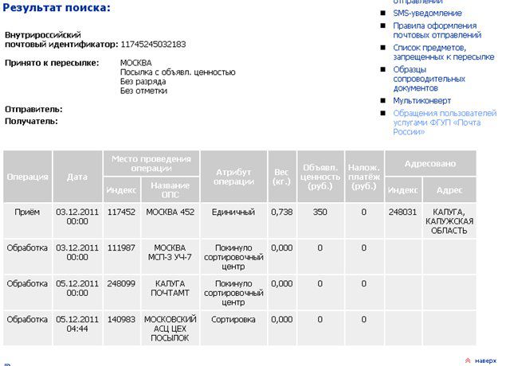Select tracking number 11745245032183 text
Viewport: 510px width, 366px height.
[153, 45]
